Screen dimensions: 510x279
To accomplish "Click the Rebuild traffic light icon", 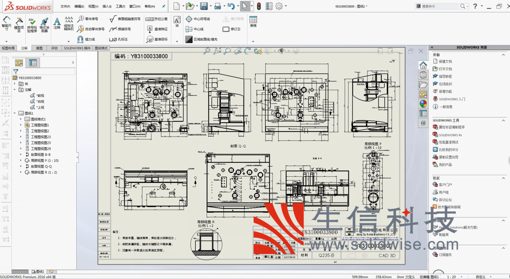I will [x=259, y=6].
